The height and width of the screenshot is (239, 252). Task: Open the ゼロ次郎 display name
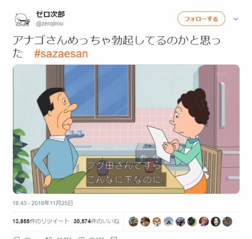click(x=50, y=14)
